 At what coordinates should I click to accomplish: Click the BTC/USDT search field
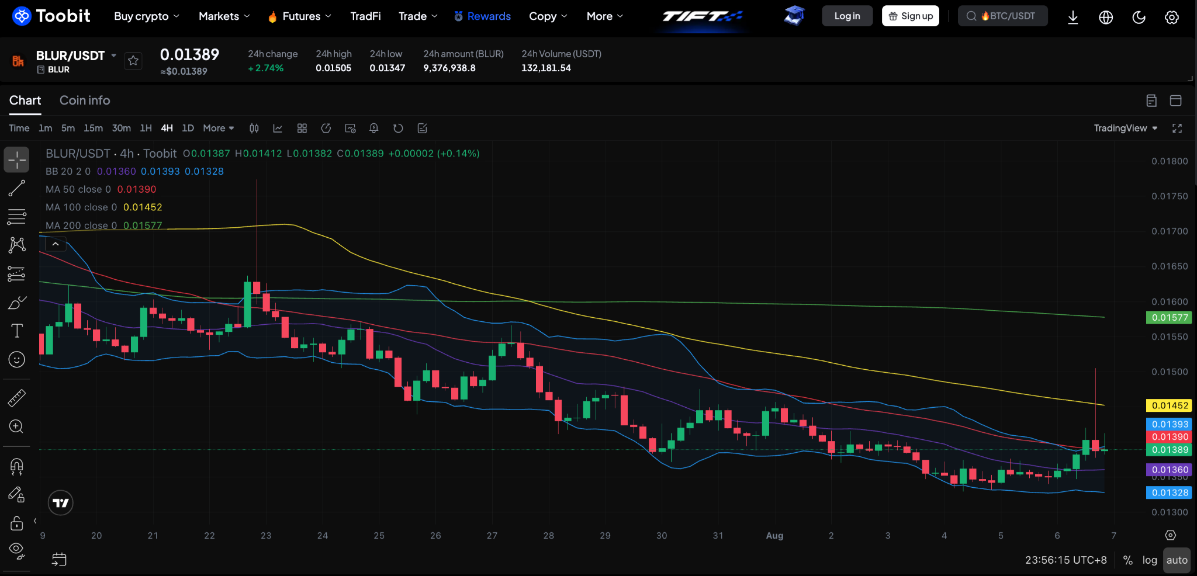[1003, 16]
